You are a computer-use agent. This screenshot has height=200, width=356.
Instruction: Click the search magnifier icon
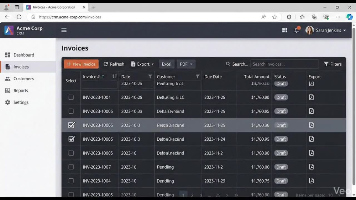click(228, 64)
